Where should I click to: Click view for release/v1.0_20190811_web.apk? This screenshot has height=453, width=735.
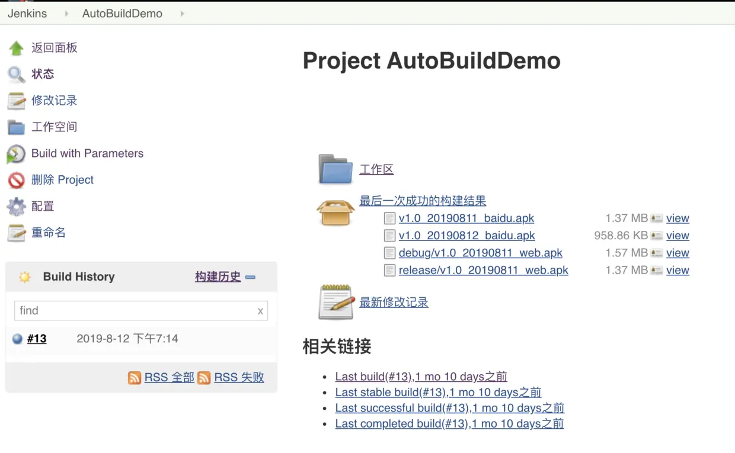(678, 270)
